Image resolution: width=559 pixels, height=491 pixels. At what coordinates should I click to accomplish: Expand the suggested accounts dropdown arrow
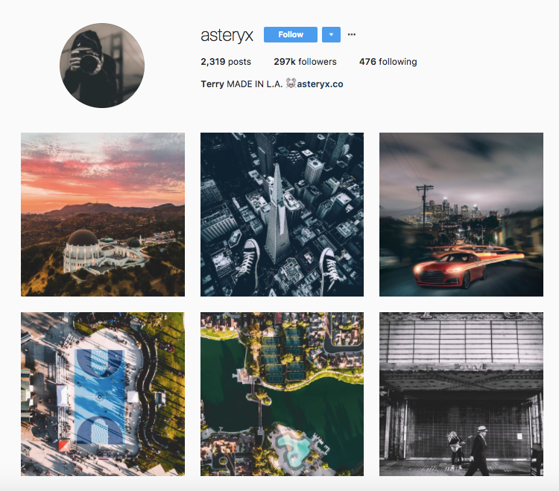tap(331, 34)
